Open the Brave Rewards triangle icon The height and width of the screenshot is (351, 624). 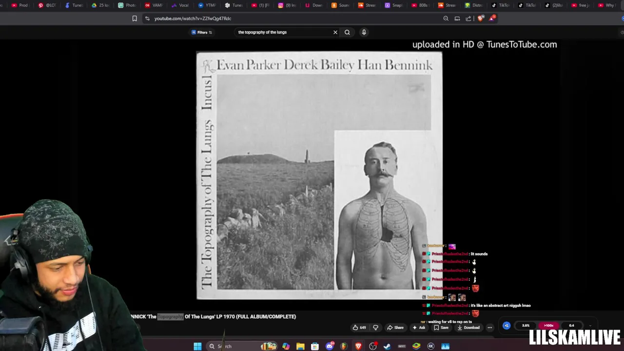point(492,19)
